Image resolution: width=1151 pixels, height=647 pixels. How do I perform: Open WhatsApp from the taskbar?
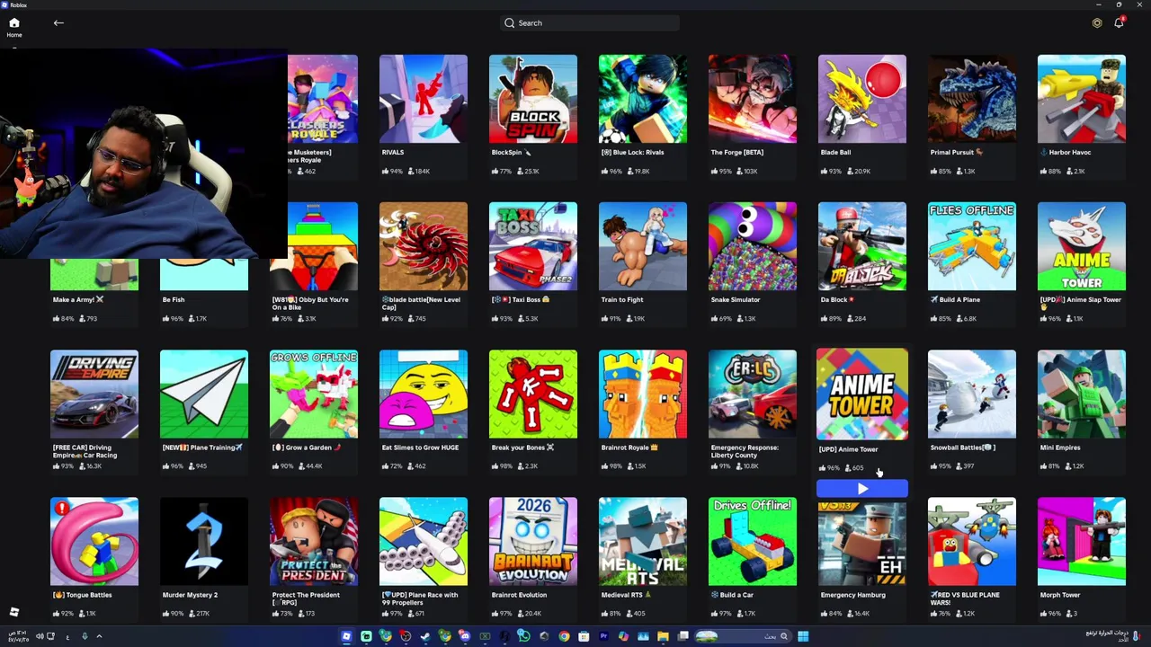point(523,636)
